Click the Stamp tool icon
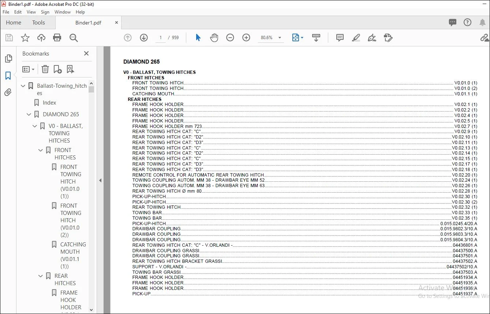 pos(388,38)
